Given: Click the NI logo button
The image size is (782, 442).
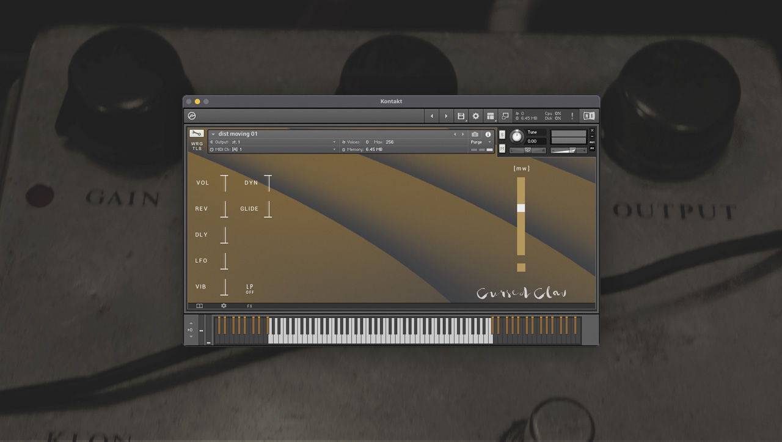Looking at the screenshot, I should (x=589, y=116).
